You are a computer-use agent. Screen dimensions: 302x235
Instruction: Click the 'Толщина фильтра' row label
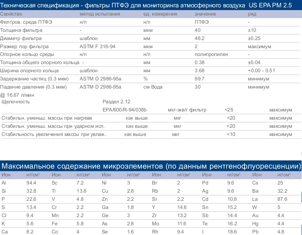[21, 30]
